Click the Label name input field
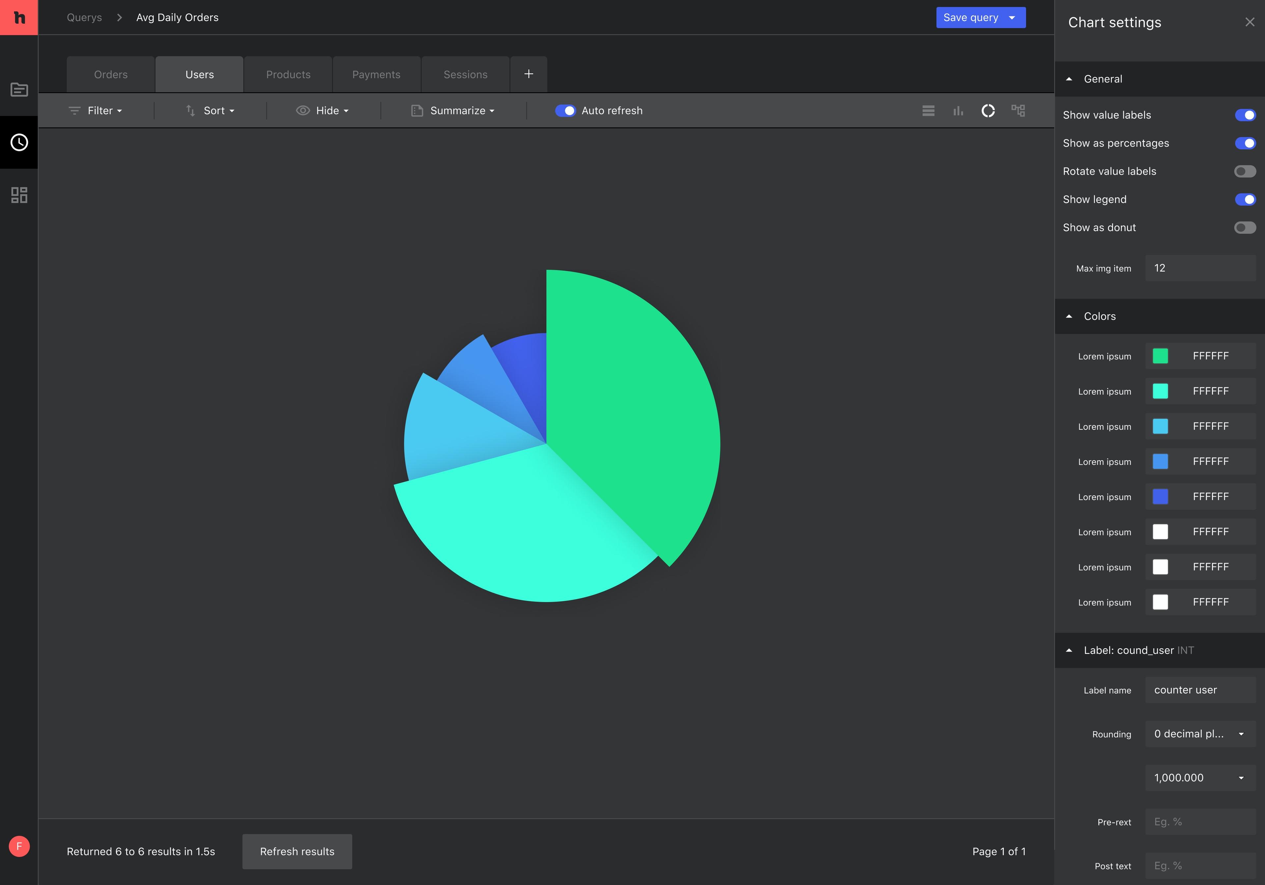1265x885 pixels. pyautogui.click(x=1200, y=690)
